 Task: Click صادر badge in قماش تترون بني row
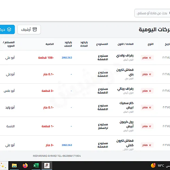[x=147, y=74]
